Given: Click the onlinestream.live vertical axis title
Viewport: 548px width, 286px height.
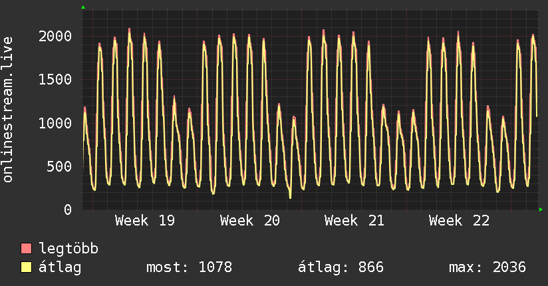Looking at the screenshot, I should (x=8, y=110).
